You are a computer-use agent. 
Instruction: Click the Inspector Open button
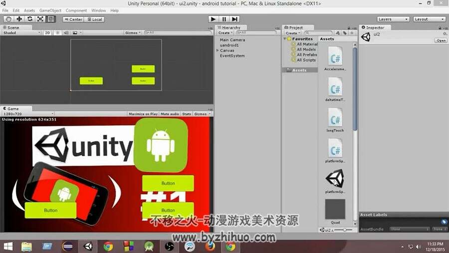tap(441, 40)
